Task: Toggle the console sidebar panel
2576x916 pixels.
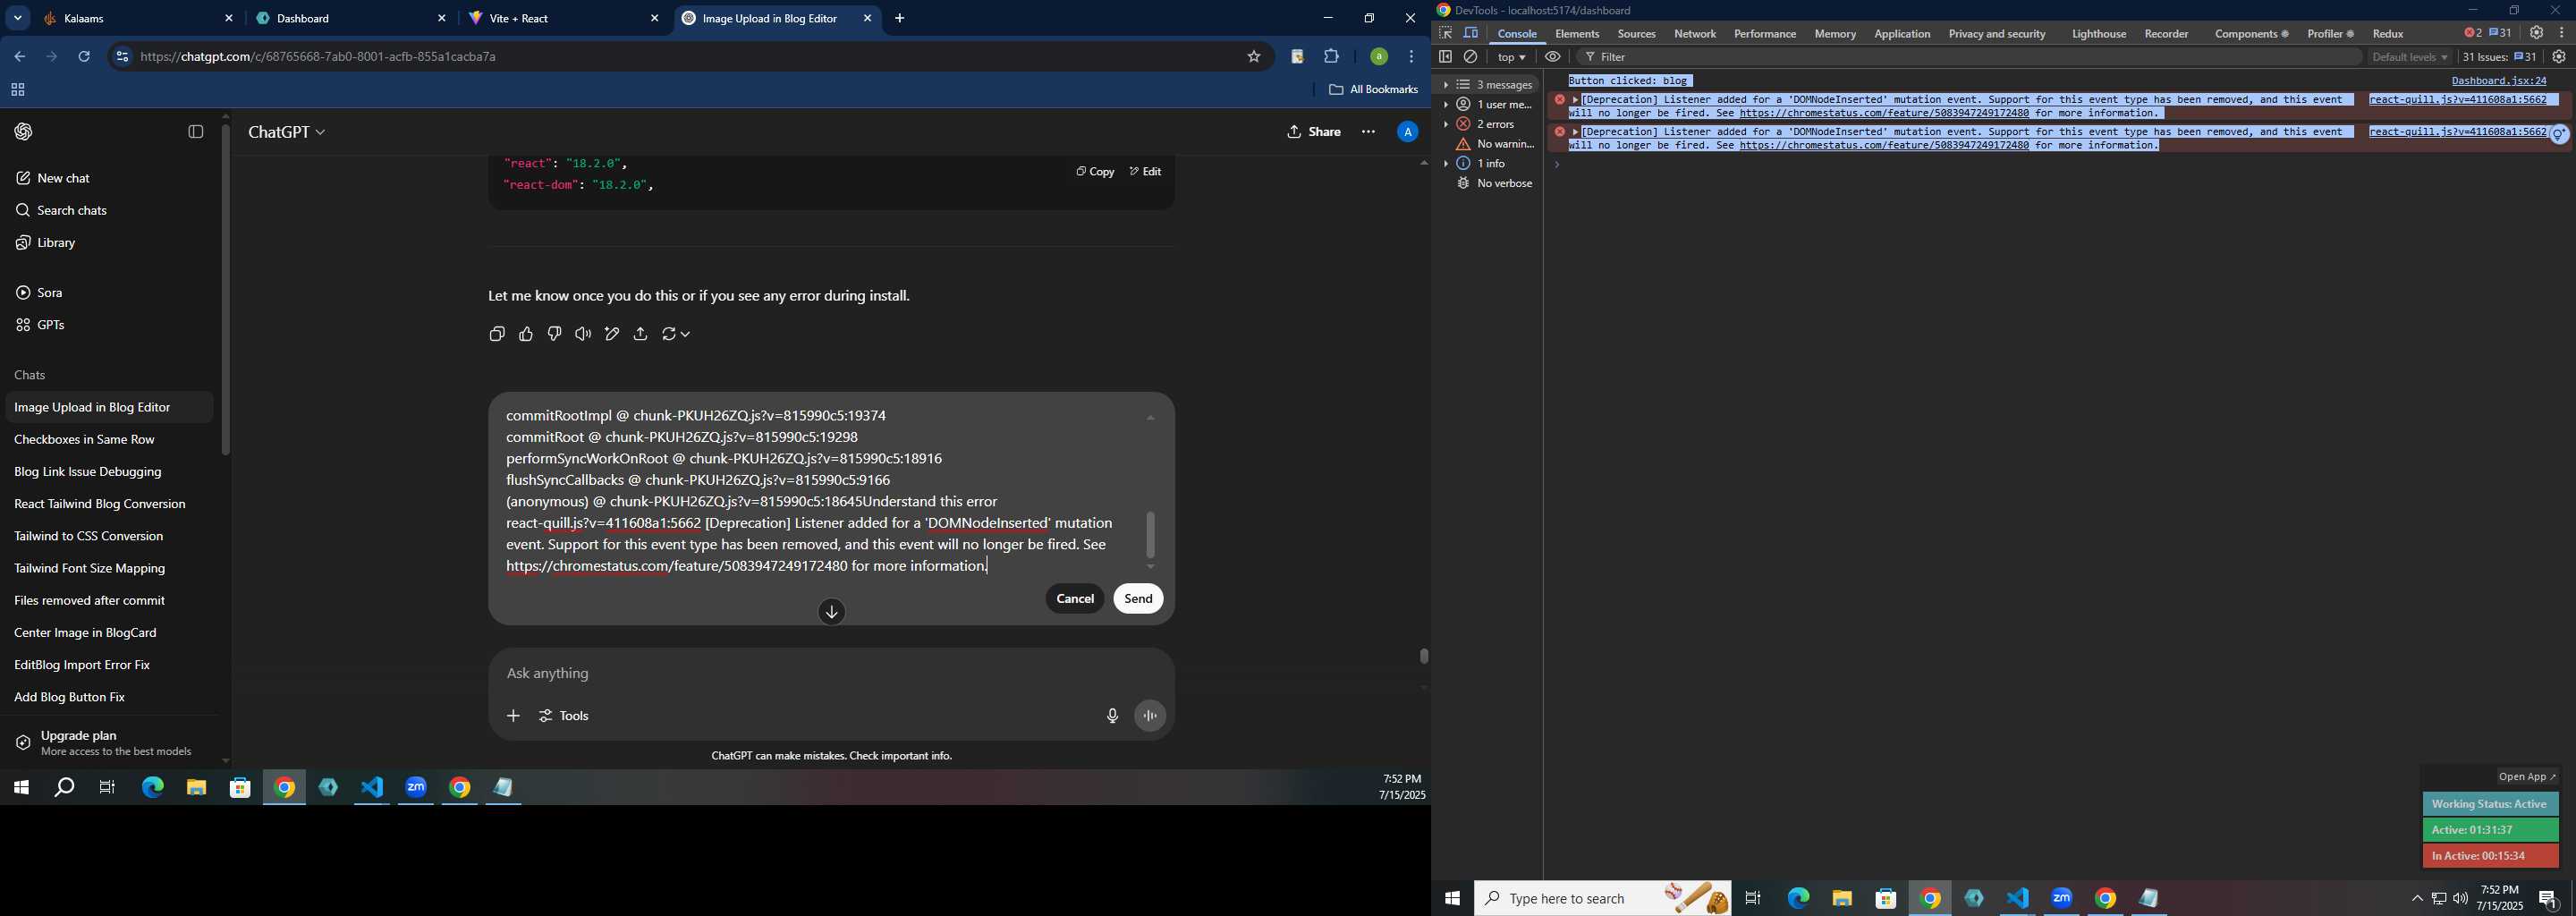Action: pos(1445,57)
